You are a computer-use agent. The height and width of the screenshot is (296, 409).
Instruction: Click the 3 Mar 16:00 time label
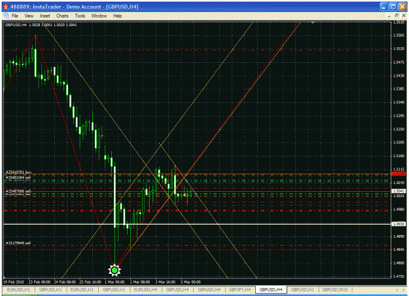tap(166, 282)
